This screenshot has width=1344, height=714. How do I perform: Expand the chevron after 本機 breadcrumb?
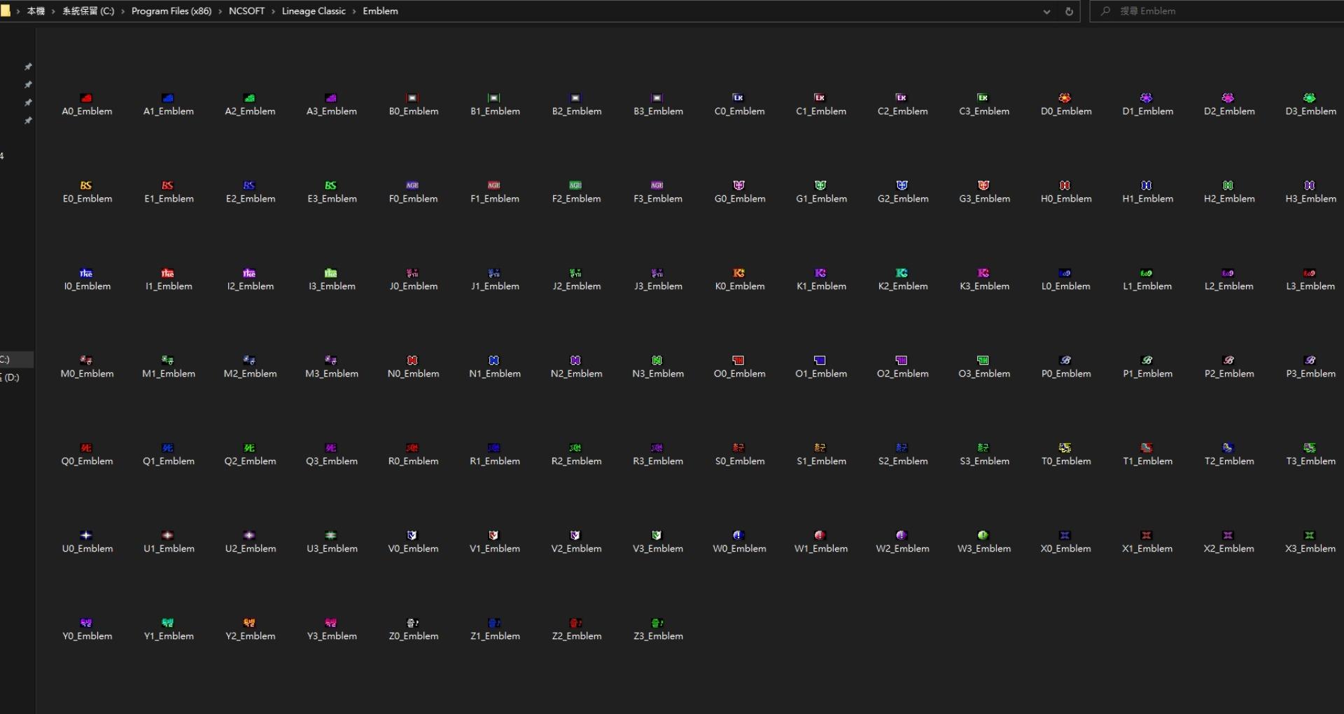(53, 11)
